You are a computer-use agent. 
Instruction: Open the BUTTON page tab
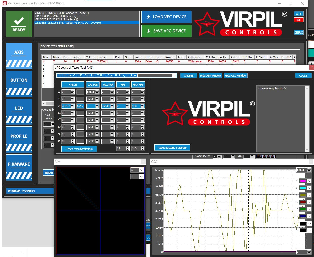tap(19, 84)
